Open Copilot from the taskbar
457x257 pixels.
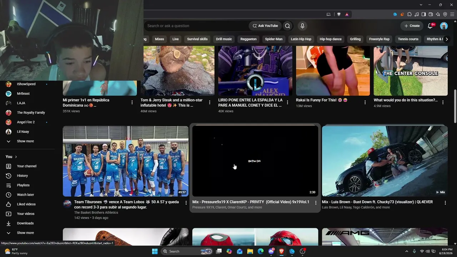pos(229,251)
